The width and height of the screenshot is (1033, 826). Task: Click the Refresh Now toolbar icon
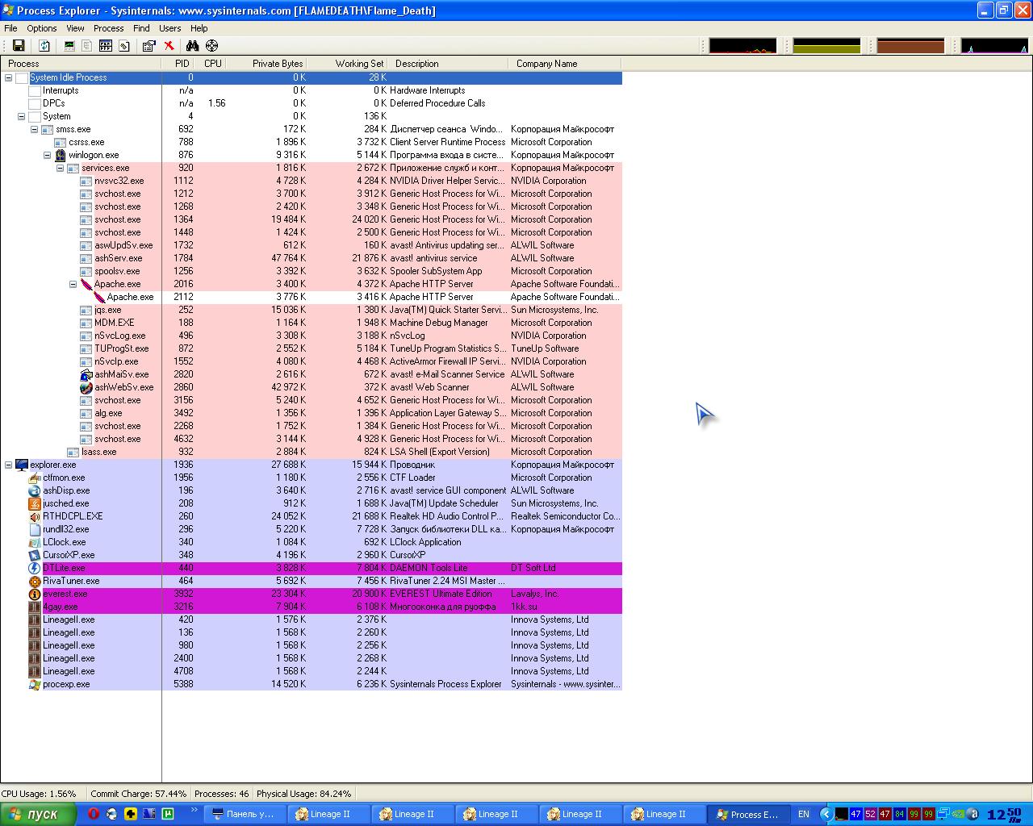(44, 46)
